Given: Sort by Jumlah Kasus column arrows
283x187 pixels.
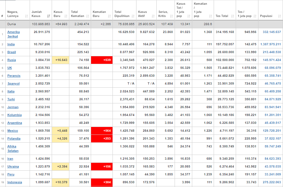Looking at the screenshot, I should coord(49,16).
